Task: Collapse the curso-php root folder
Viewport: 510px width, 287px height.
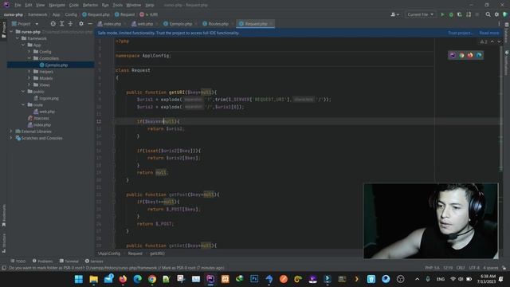Action: 11,32
